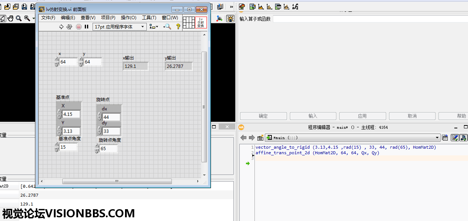Click the 应用 button
The width and height of the screenshot is (468, 221).
(x=362, y=116)
